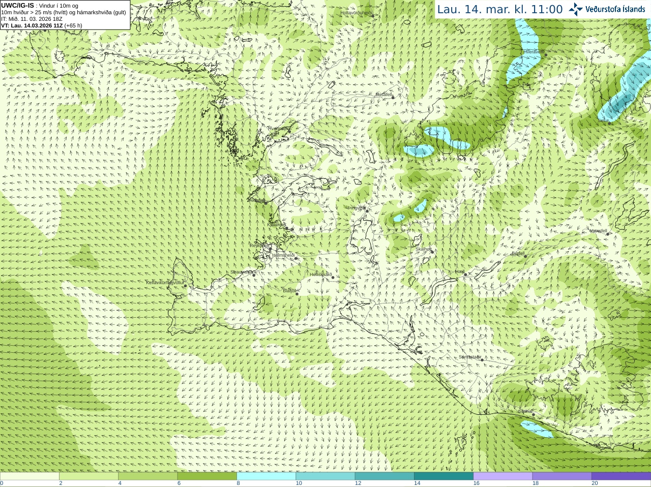
Task: Click the Straumsvík station label
Action: [242, 272]
